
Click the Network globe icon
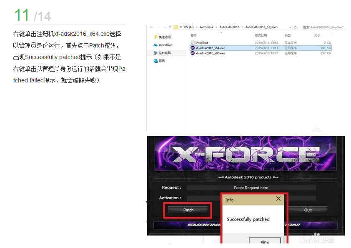click(x=155, y=61)
